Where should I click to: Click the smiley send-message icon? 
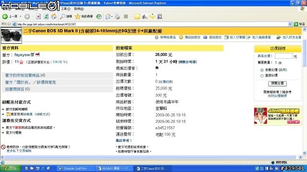coord(181,37)
